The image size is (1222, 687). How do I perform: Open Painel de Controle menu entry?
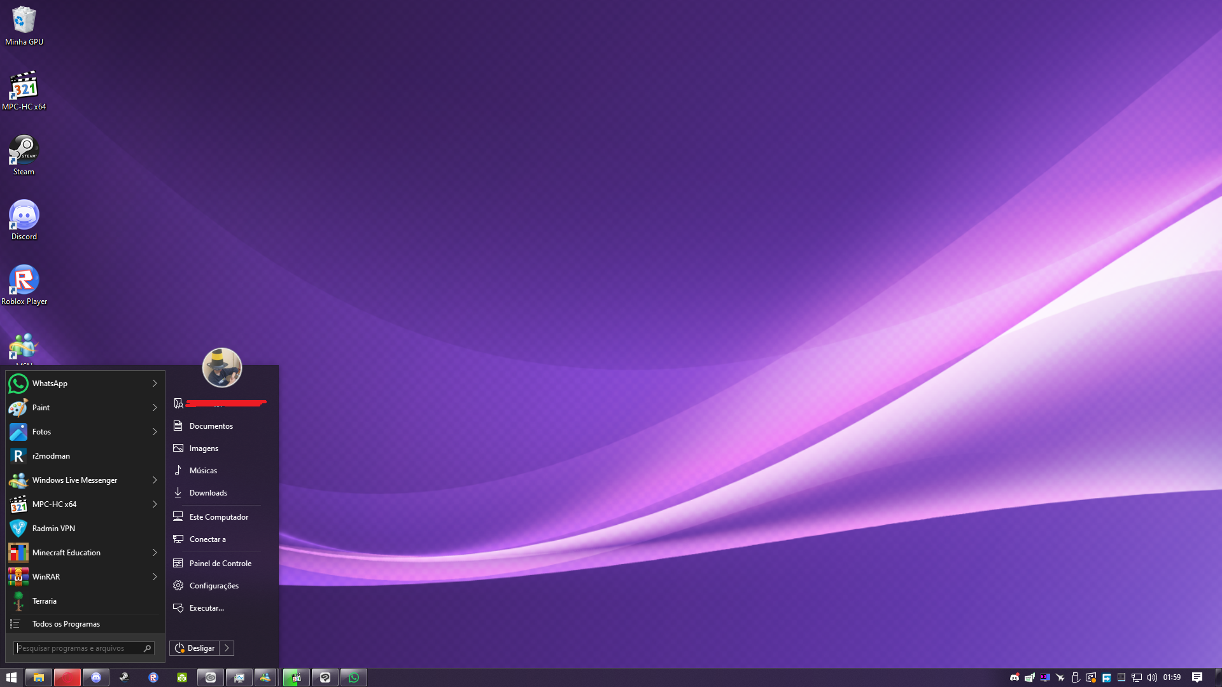coord(220,564)
